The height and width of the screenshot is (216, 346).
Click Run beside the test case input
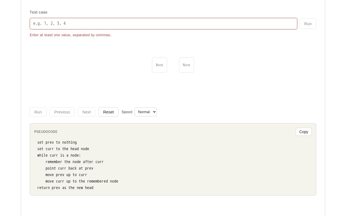308,23
